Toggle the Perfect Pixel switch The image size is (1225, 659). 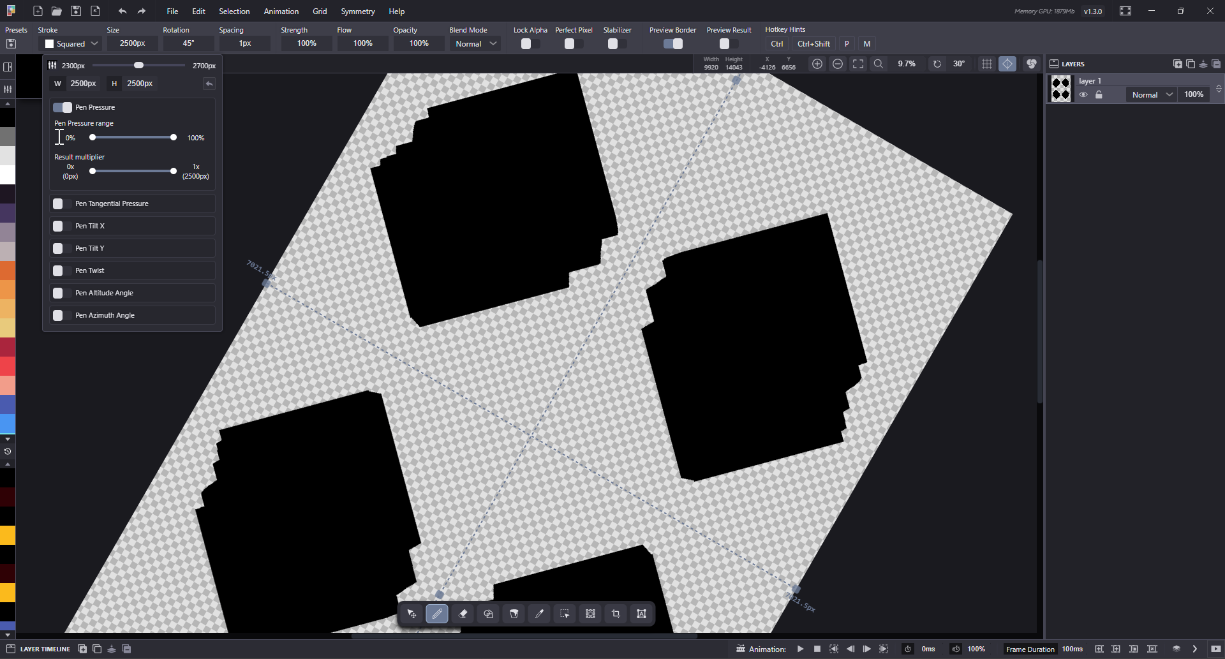[x=574, y=43]
